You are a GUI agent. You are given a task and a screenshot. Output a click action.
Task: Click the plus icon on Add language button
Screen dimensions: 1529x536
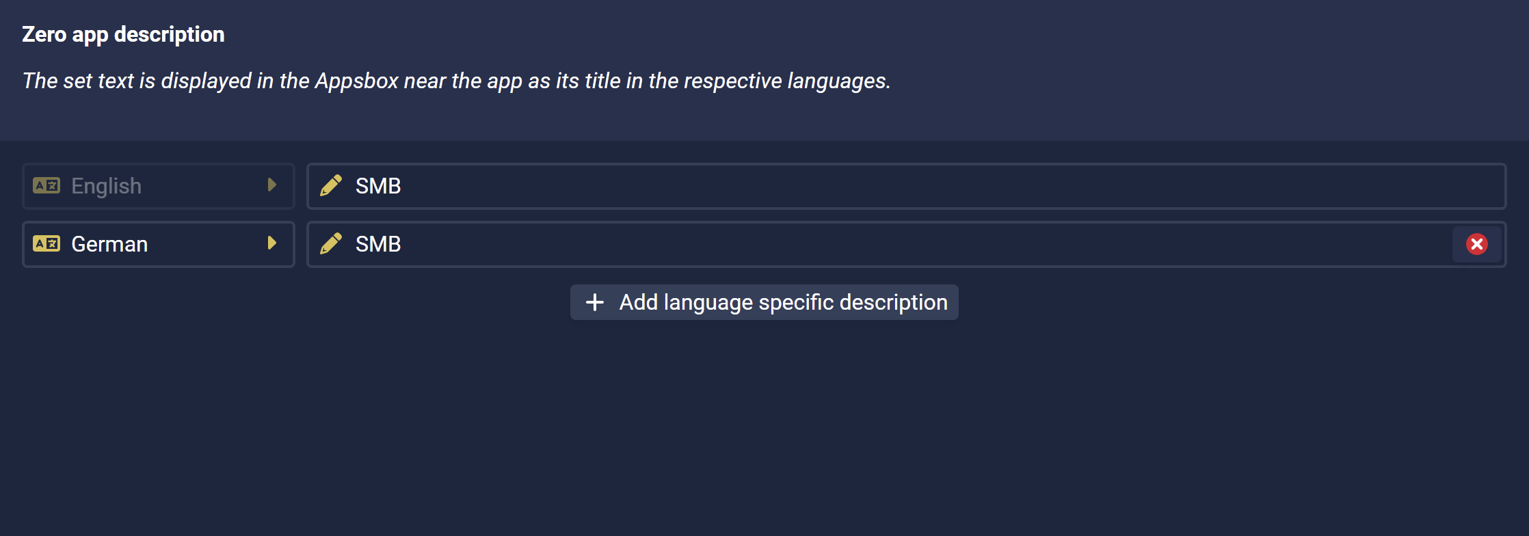tap(595, 302)
